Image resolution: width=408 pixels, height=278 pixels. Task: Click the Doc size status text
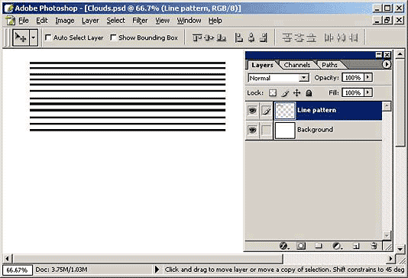point(61,270)
